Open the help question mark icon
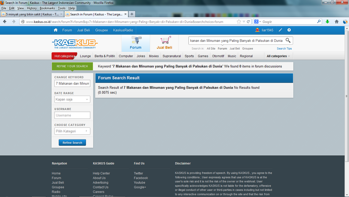The image size is (349, 197). pyautogui.click(x=289, y=30)
